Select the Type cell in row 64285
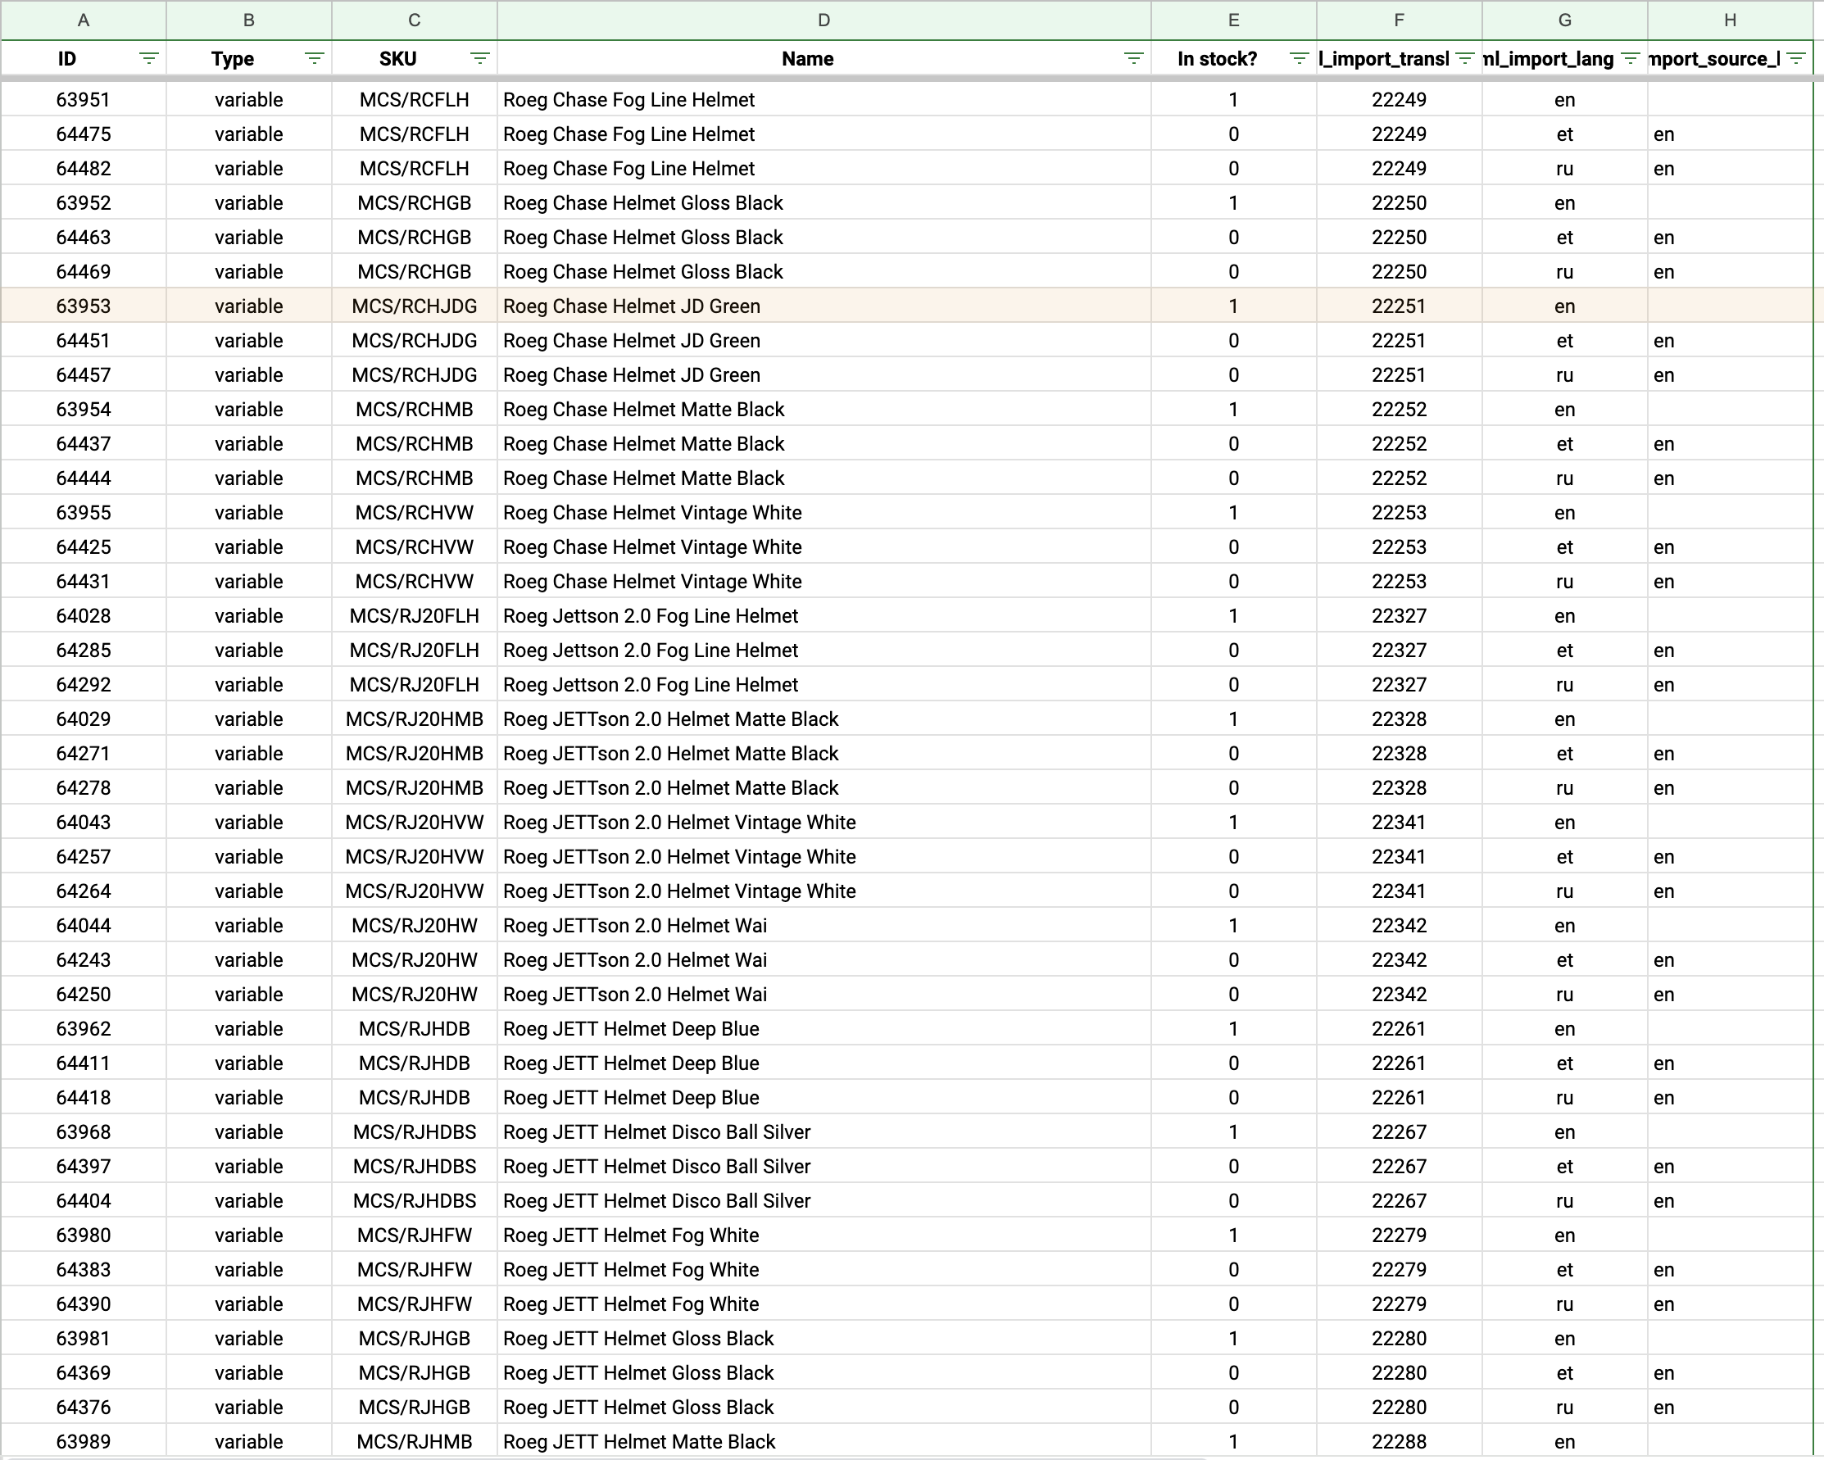The height and width of the screenshot is (1460, 1824). (x=249, y=651)
